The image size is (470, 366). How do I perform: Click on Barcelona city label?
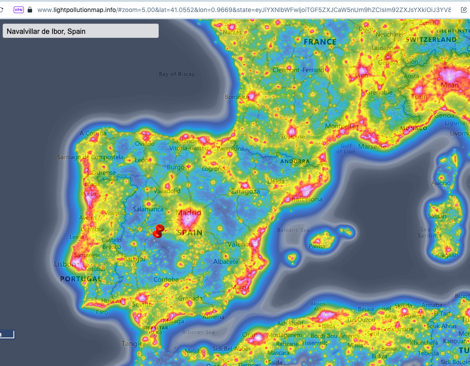306,199
